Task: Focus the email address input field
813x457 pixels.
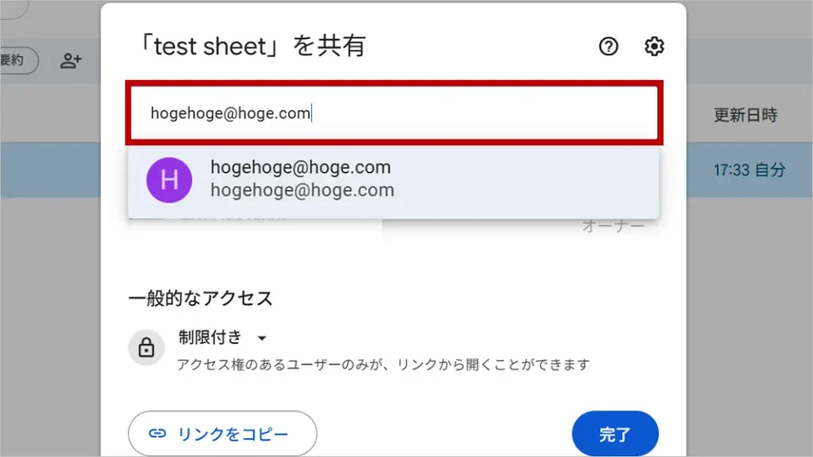Action: 393,113
